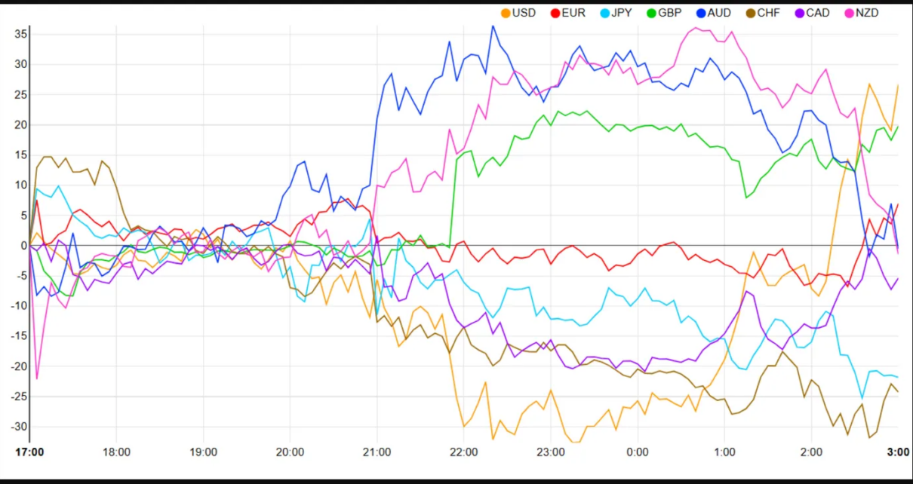Click the 2:00 time axis label
Image resolution: width=913 pixels, height=484 pixels.
811,452
